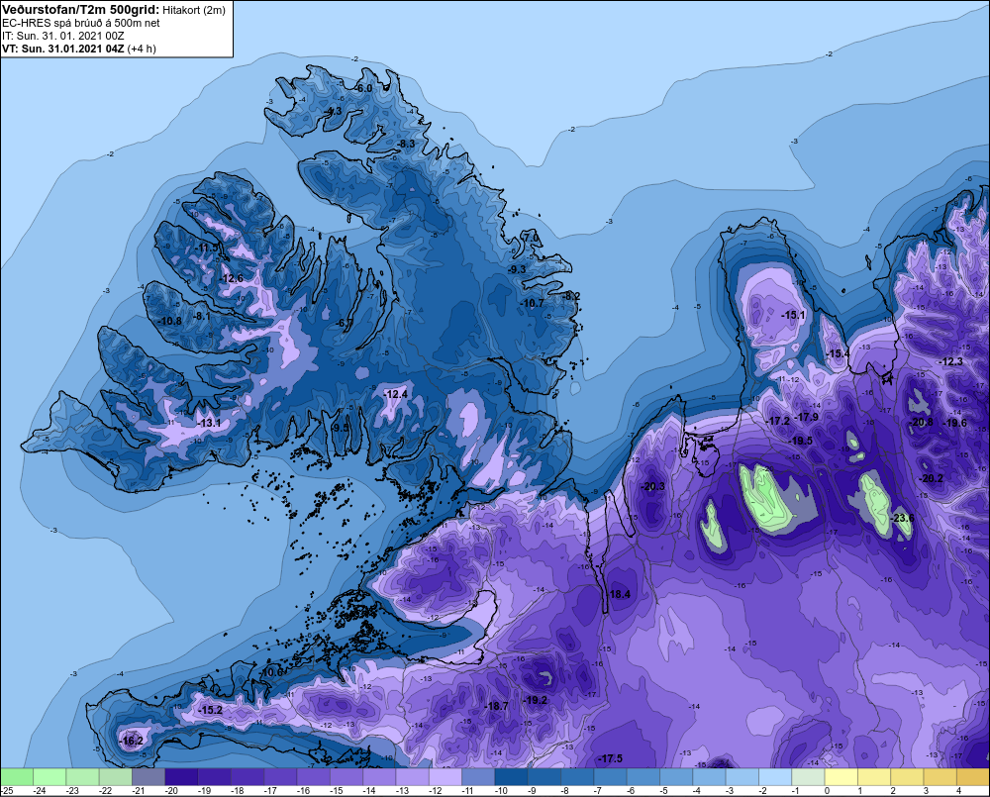The height and width of the screenshot is (797, 990).
Task: Click the temperature value -10.8
Action: point(170,321)
